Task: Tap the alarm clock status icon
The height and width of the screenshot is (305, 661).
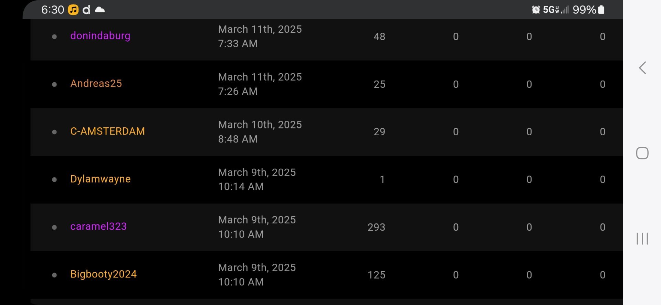Action: [x=536, y=10]
